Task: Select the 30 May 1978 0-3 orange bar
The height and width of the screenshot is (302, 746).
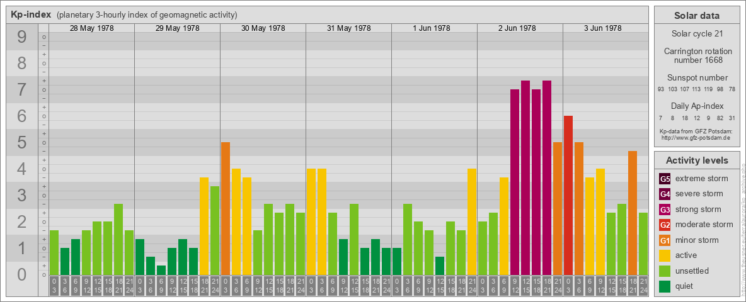Action: pos(226,208)
